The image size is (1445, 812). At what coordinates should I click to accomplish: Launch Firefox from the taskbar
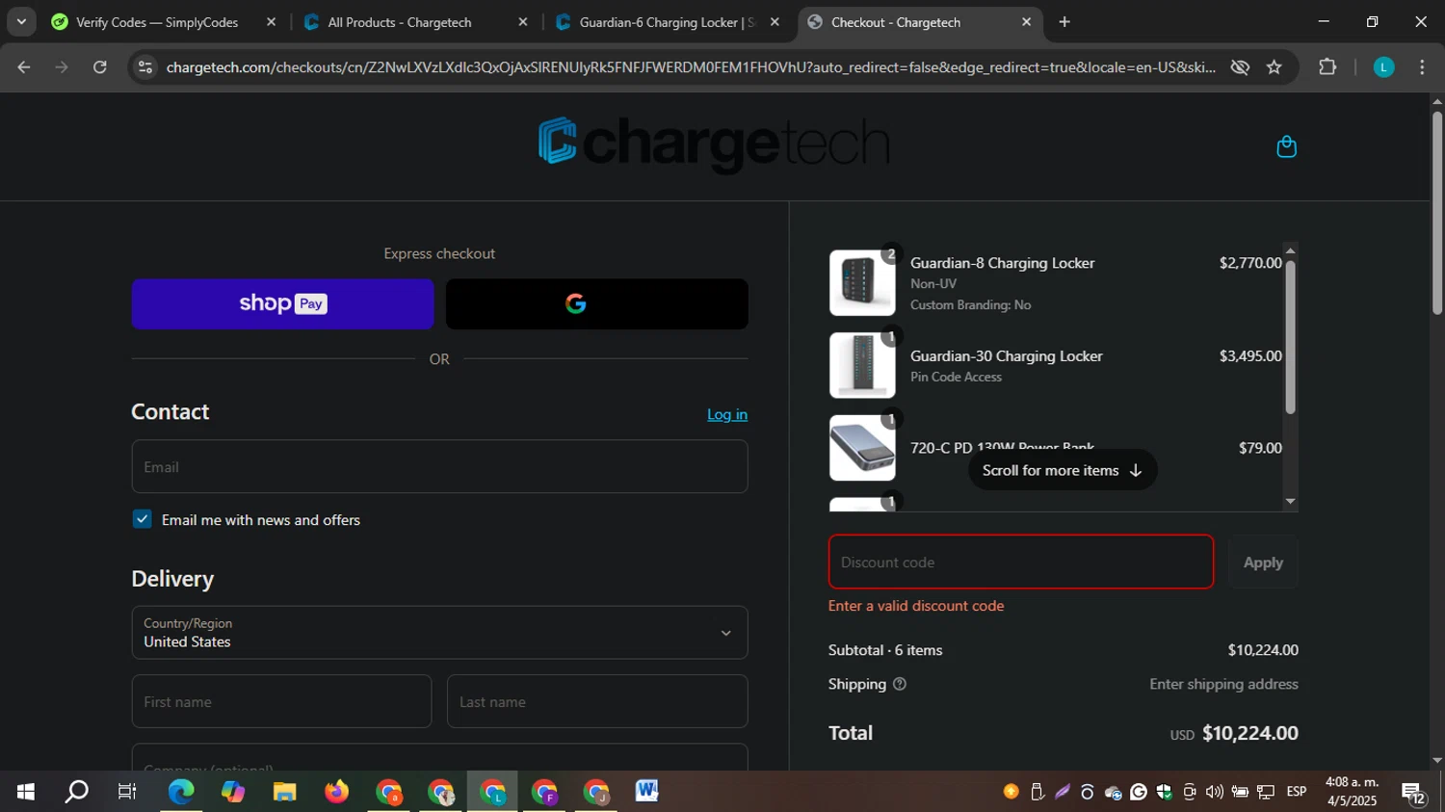pyautogui.click(x=336, y=792)
